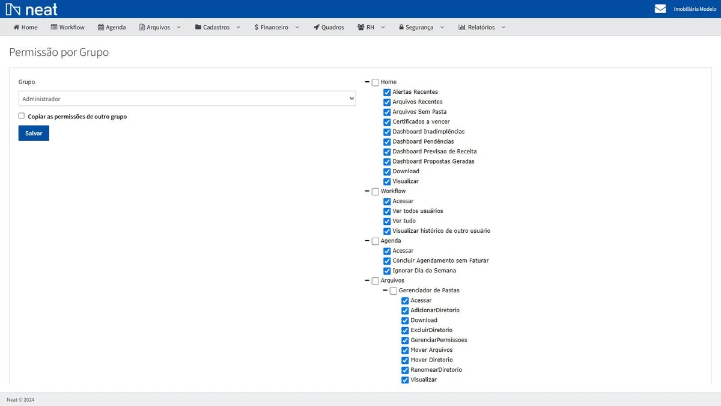The image size is (721, 406).
Task: Click the RH people icon
Action: click(361, 27)
